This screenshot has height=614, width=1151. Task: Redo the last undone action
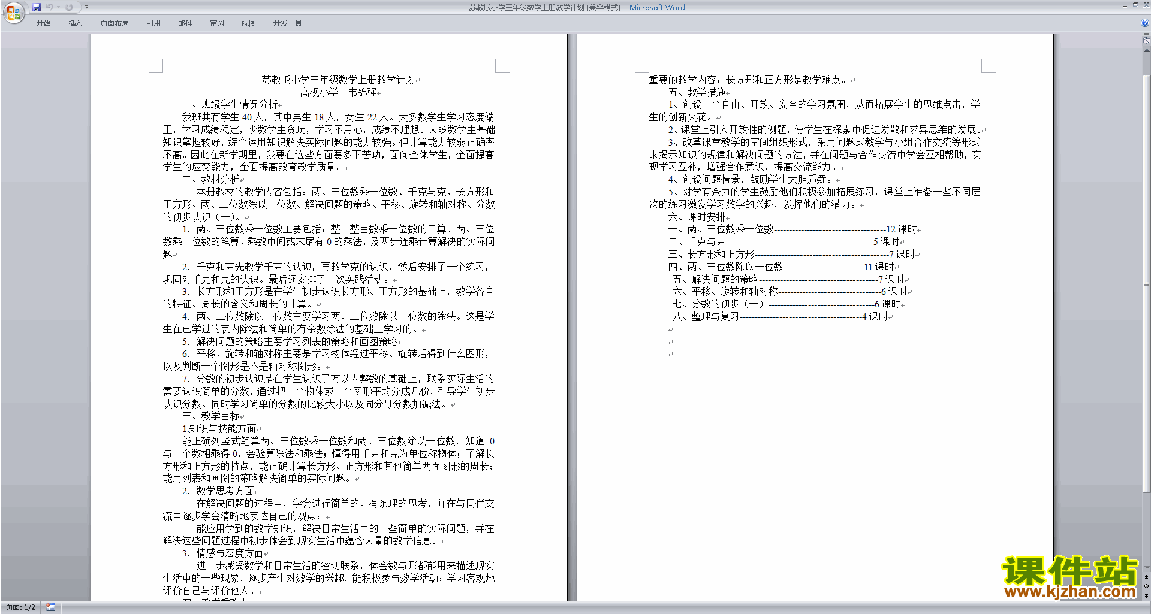pos(69,7)
